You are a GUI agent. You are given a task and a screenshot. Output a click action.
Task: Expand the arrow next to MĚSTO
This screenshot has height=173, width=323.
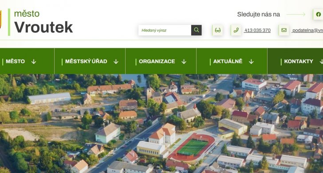pyautogui.click(x=34, y=62)
